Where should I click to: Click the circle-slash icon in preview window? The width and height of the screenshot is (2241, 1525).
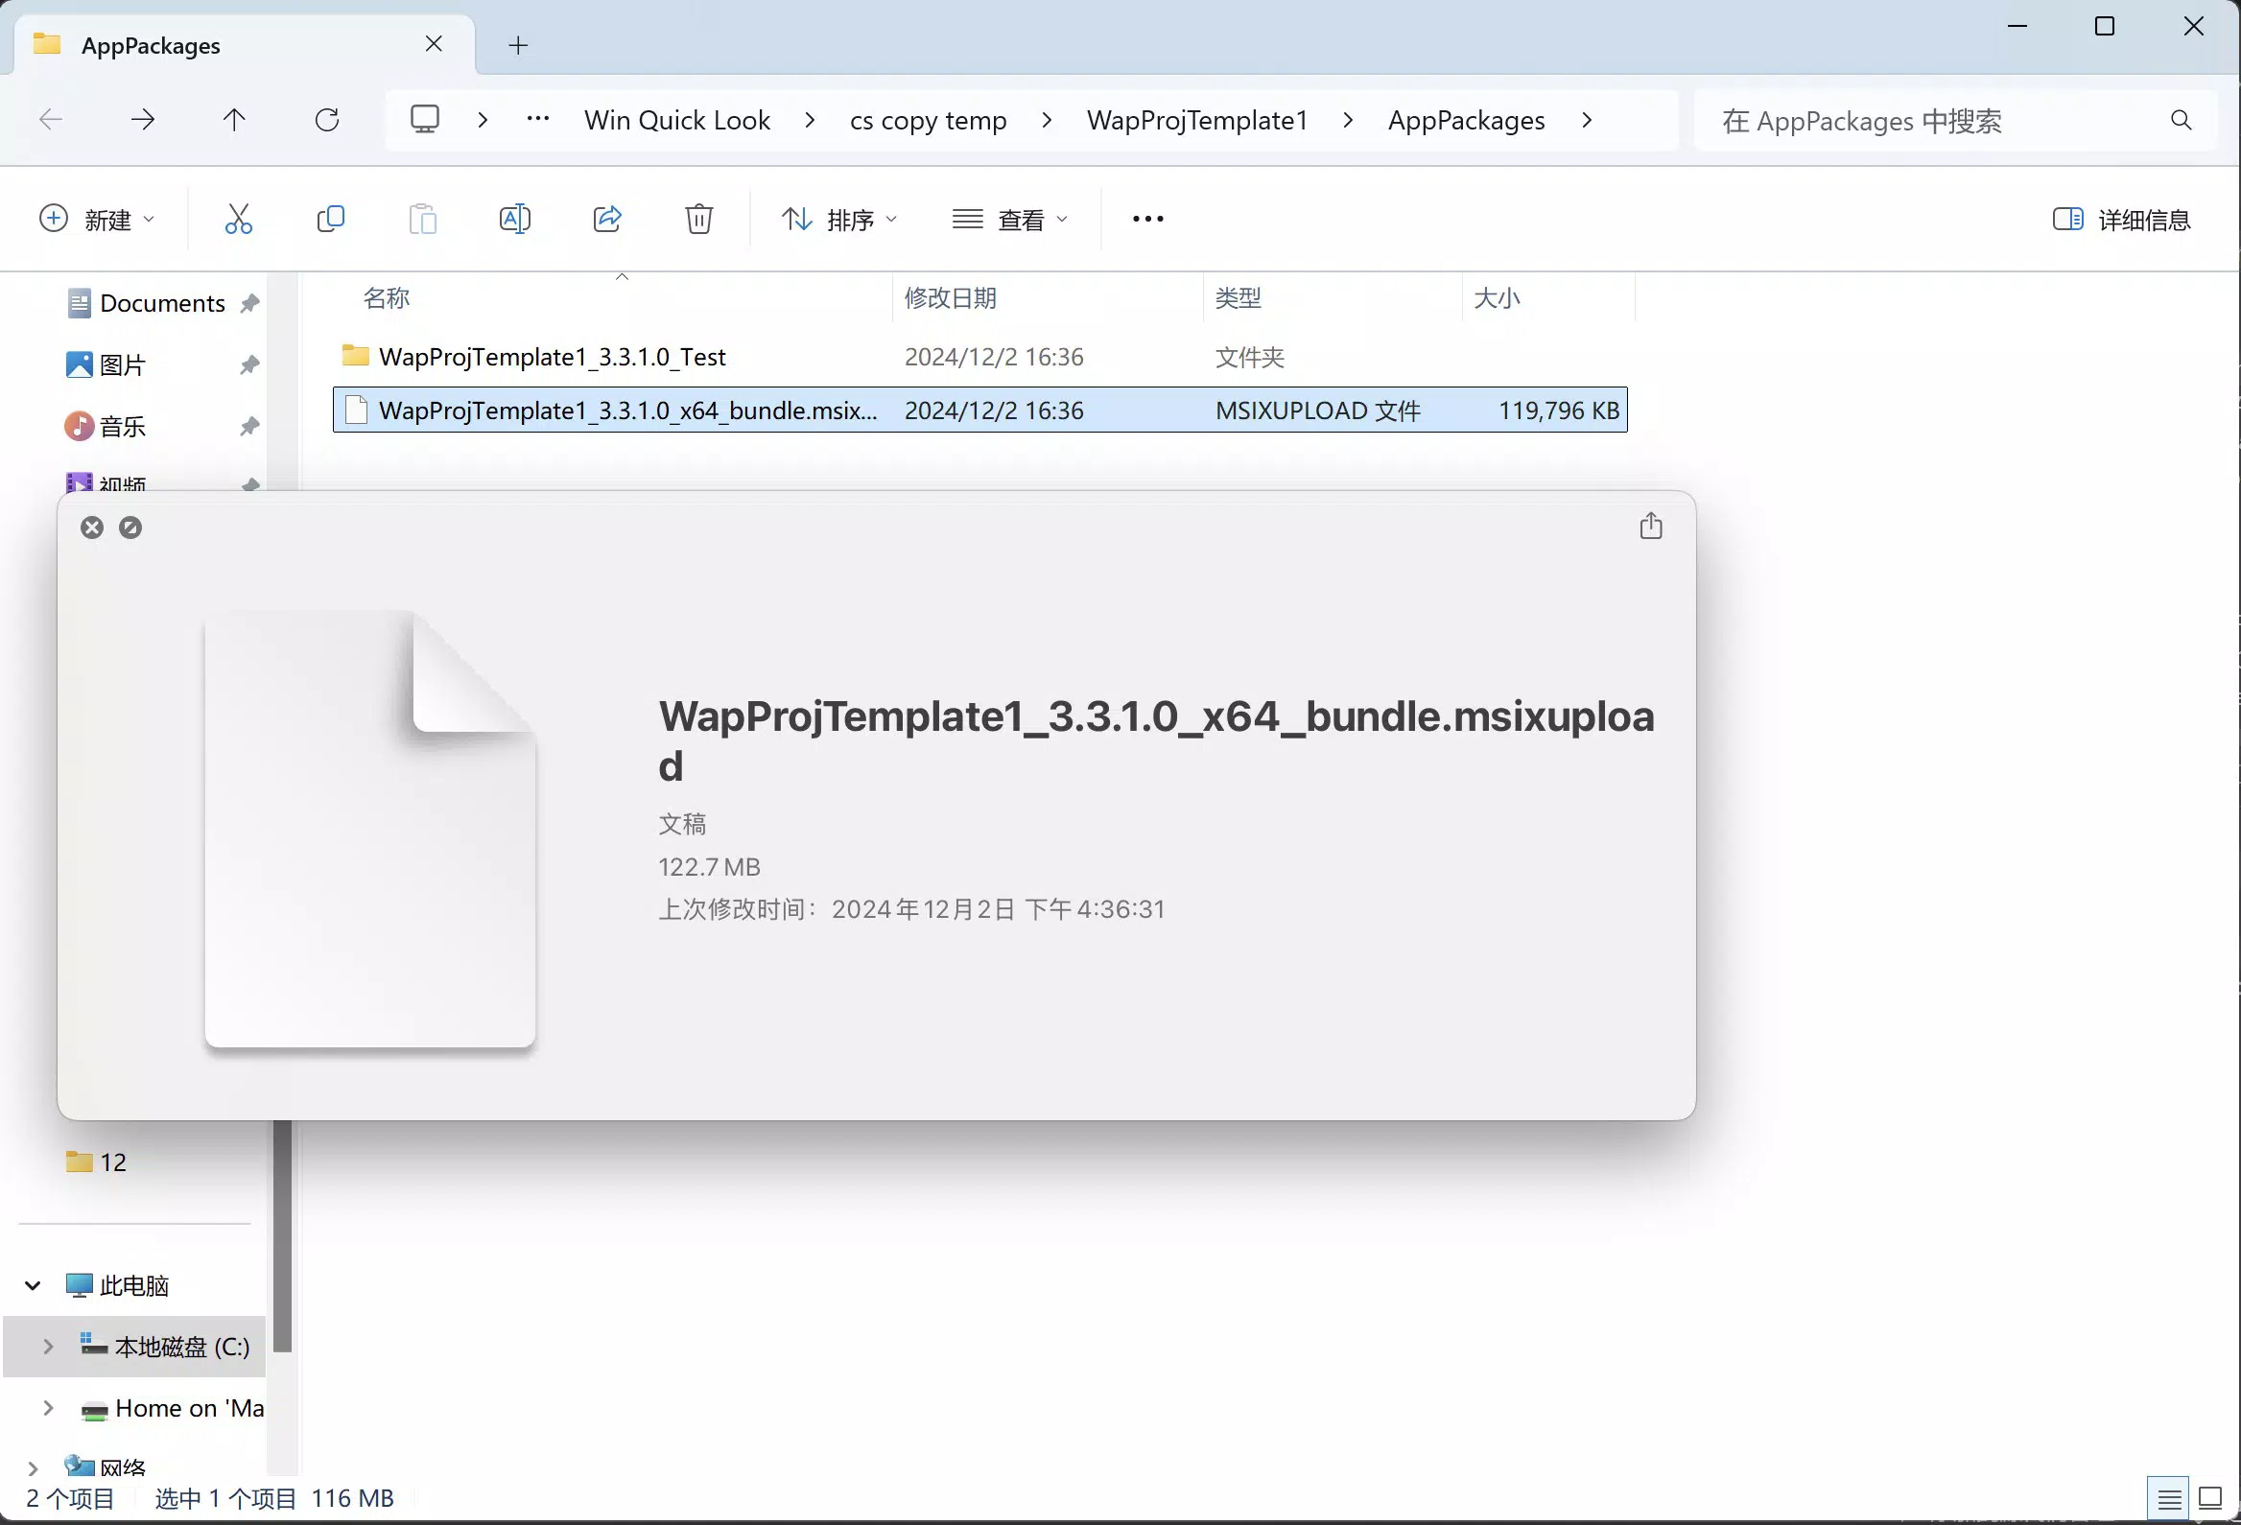(x=130, y=528)
